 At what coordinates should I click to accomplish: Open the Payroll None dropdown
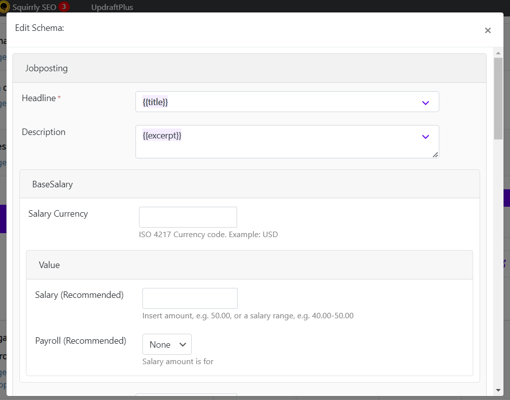tap(167, 344)
